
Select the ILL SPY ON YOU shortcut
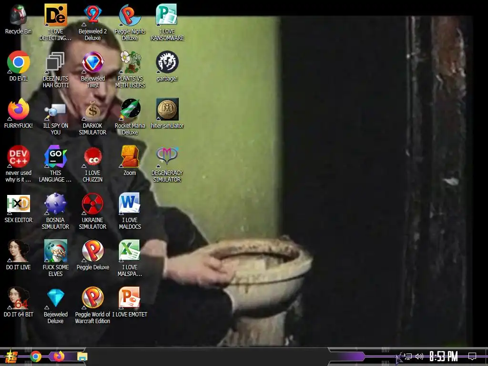coord(55,111)
